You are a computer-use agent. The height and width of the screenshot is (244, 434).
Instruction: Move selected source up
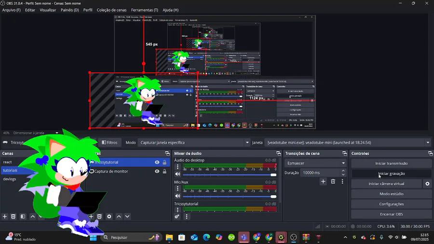point(119,217)
